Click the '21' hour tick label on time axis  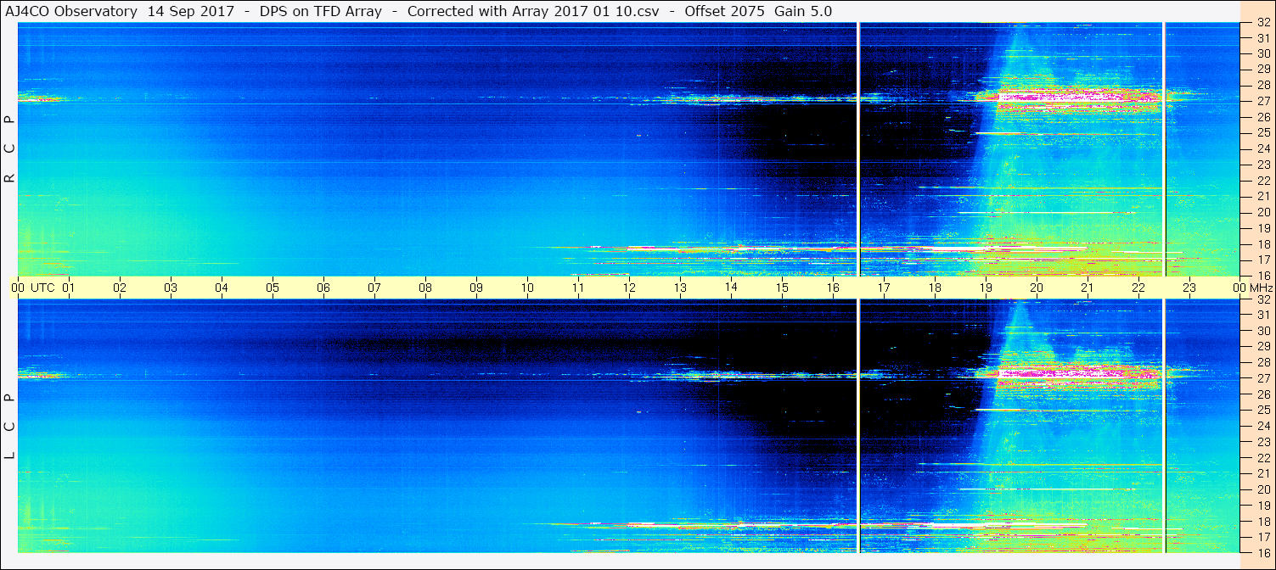click(1088, 288)
